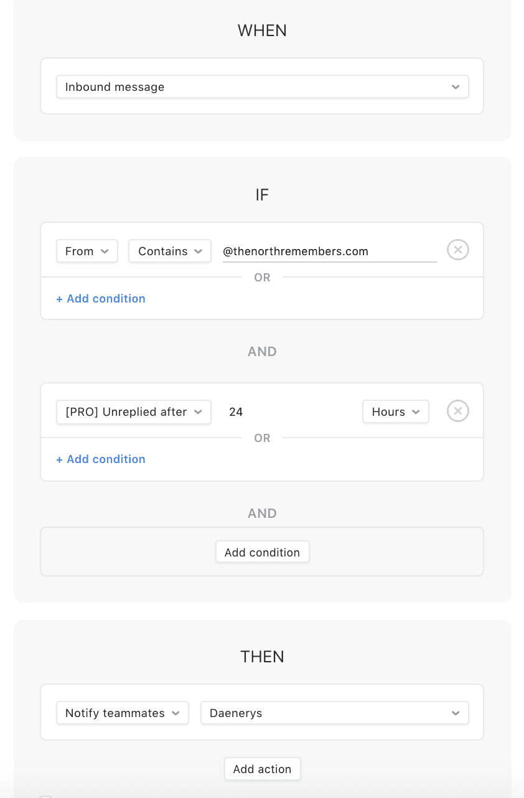The width and height of the screenshot is (524, 798).
Task: Open the From field selector dropdown
Action: click(x=87, y=251)
